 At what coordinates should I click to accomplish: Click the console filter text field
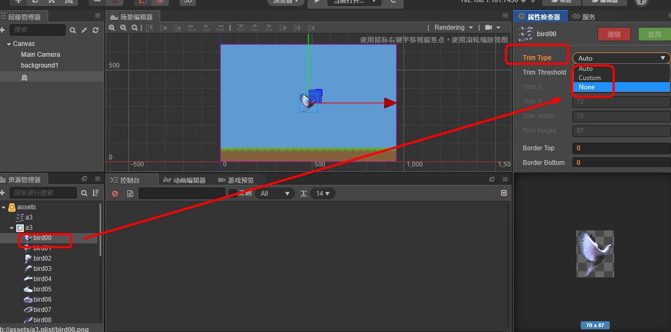click(182, 193)
